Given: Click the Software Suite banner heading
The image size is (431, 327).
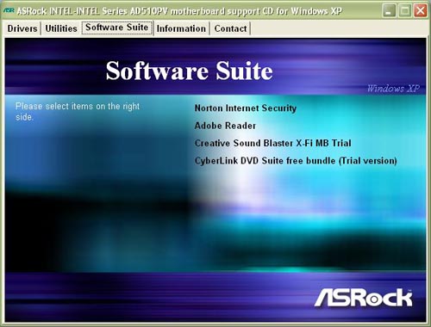Looking at the screenshot, I should point(190,71).
